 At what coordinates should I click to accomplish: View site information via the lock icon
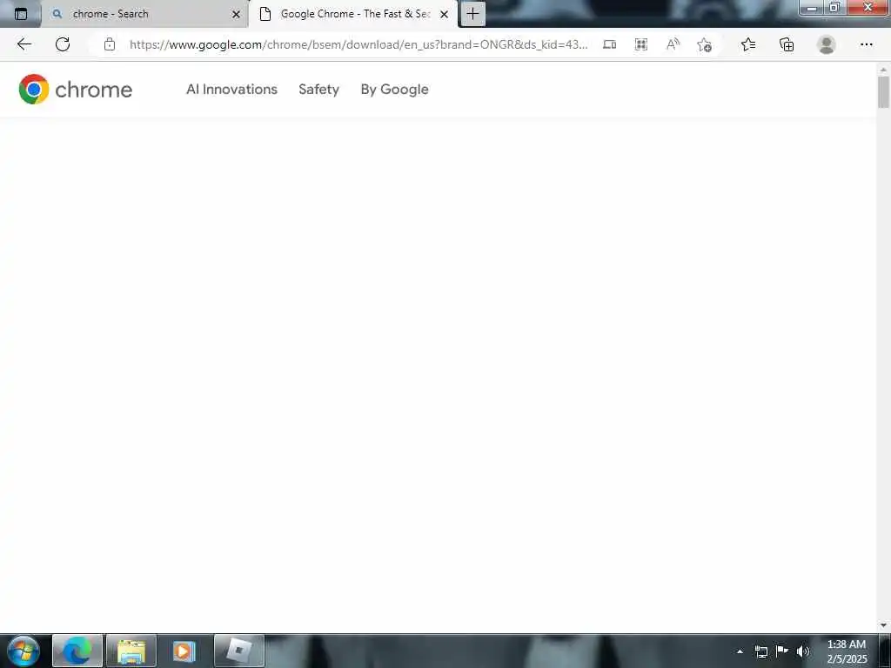[110, 44]
